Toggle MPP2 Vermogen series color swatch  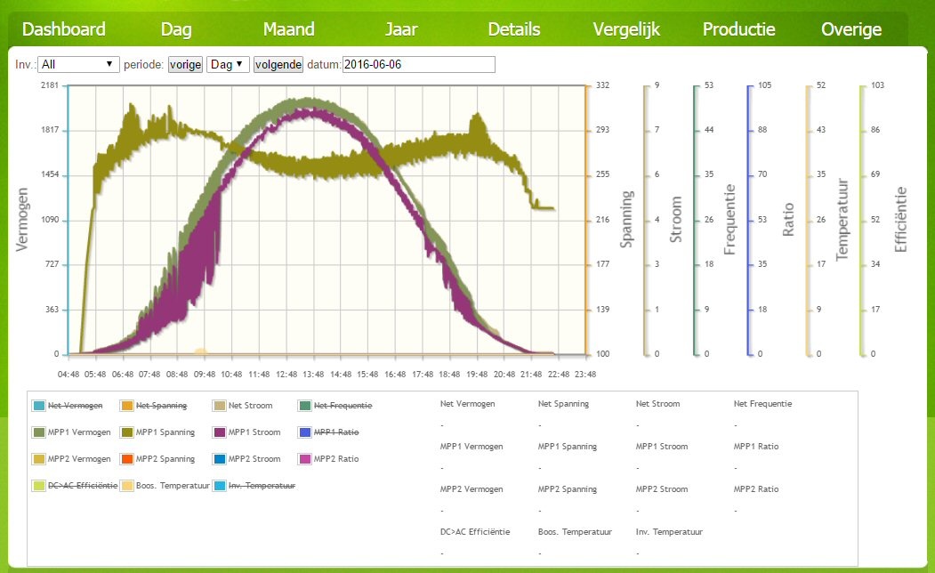click(39, 459)
